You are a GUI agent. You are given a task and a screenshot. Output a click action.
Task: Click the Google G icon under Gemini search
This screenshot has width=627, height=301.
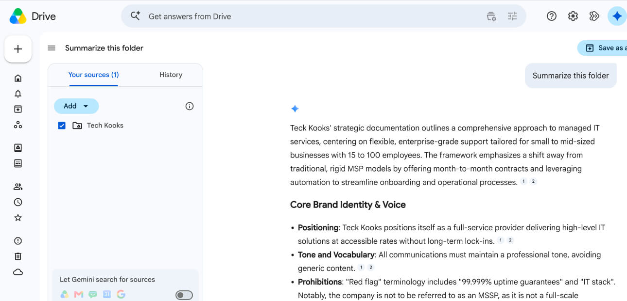(x=121, y=294)
